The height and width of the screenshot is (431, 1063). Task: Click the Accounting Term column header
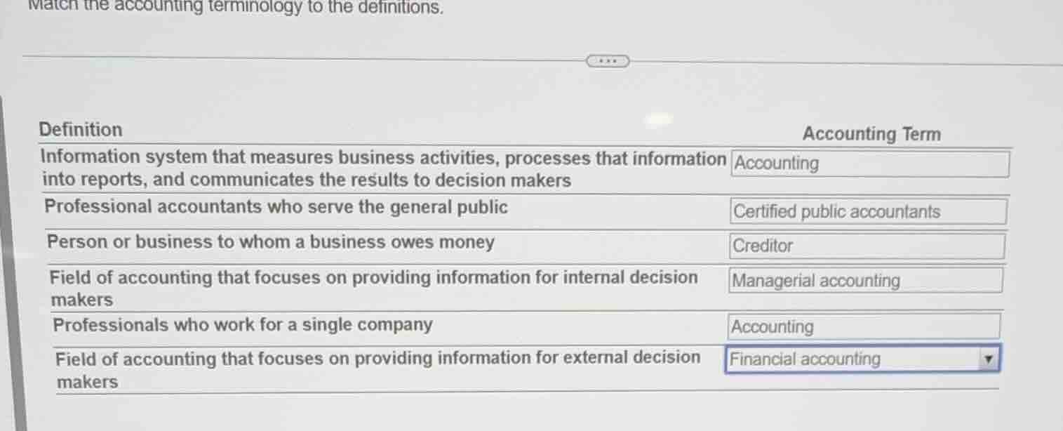click(873, 134)
